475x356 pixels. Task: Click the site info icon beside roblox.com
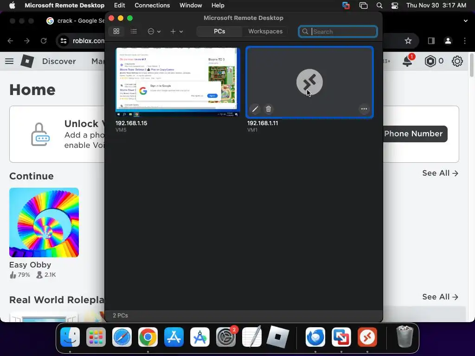point(63,41)
